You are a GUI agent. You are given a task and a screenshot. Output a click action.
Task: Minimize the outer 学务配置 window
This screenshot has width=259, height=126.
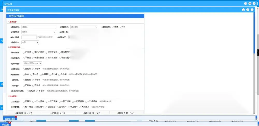(250, 3)
